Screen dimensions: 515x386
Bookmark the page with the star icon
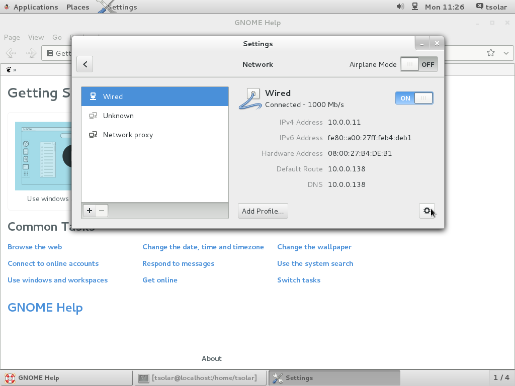tap(491, 53)
